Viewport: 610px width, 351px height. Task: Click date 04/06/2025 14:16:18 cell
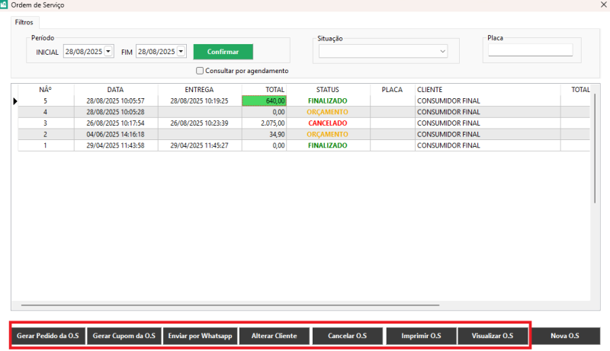[x=116, y=134]
